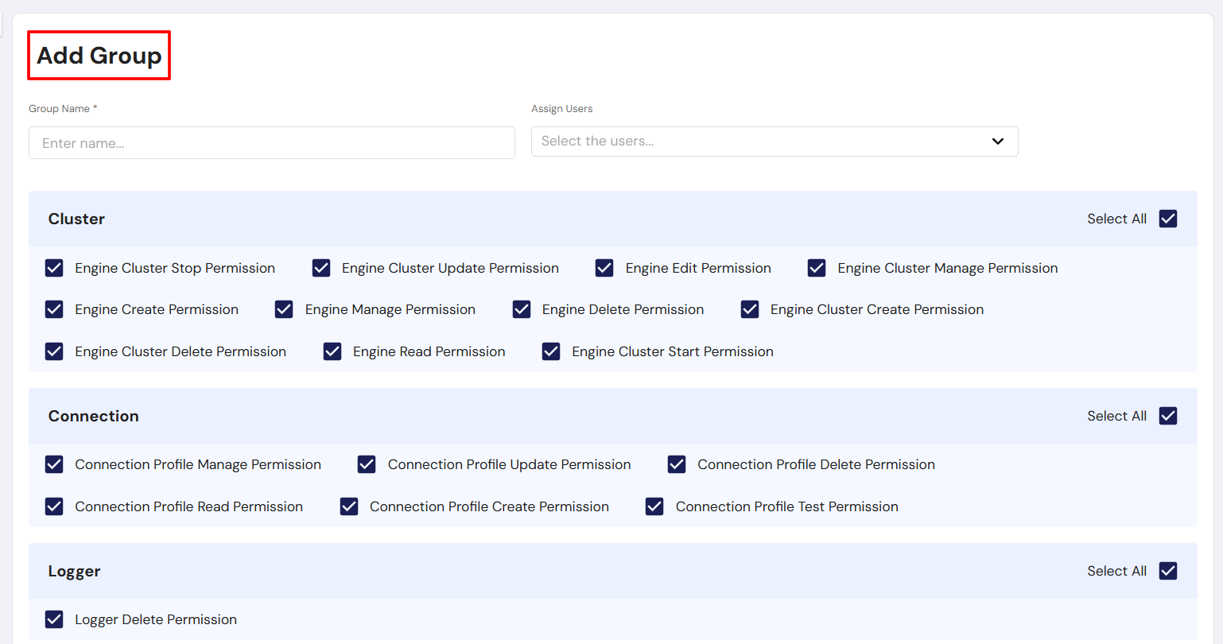1223x644 pixels.
Task: Uncheck Engine Edit Permission
Action: (x=604, y=268)
